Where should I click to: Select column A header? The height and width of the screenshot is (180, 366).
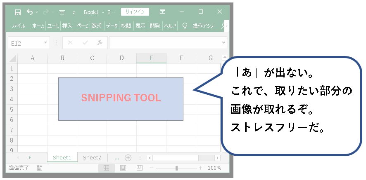pyautogui.click(x=33, y=58)
